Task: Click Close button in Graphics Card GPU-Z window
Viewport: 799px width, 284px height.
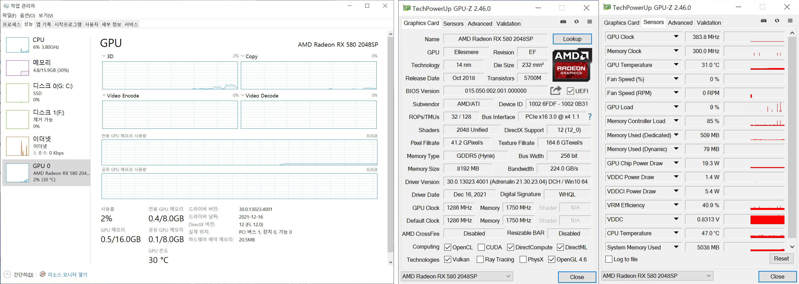Action: (x=577, y=277)
